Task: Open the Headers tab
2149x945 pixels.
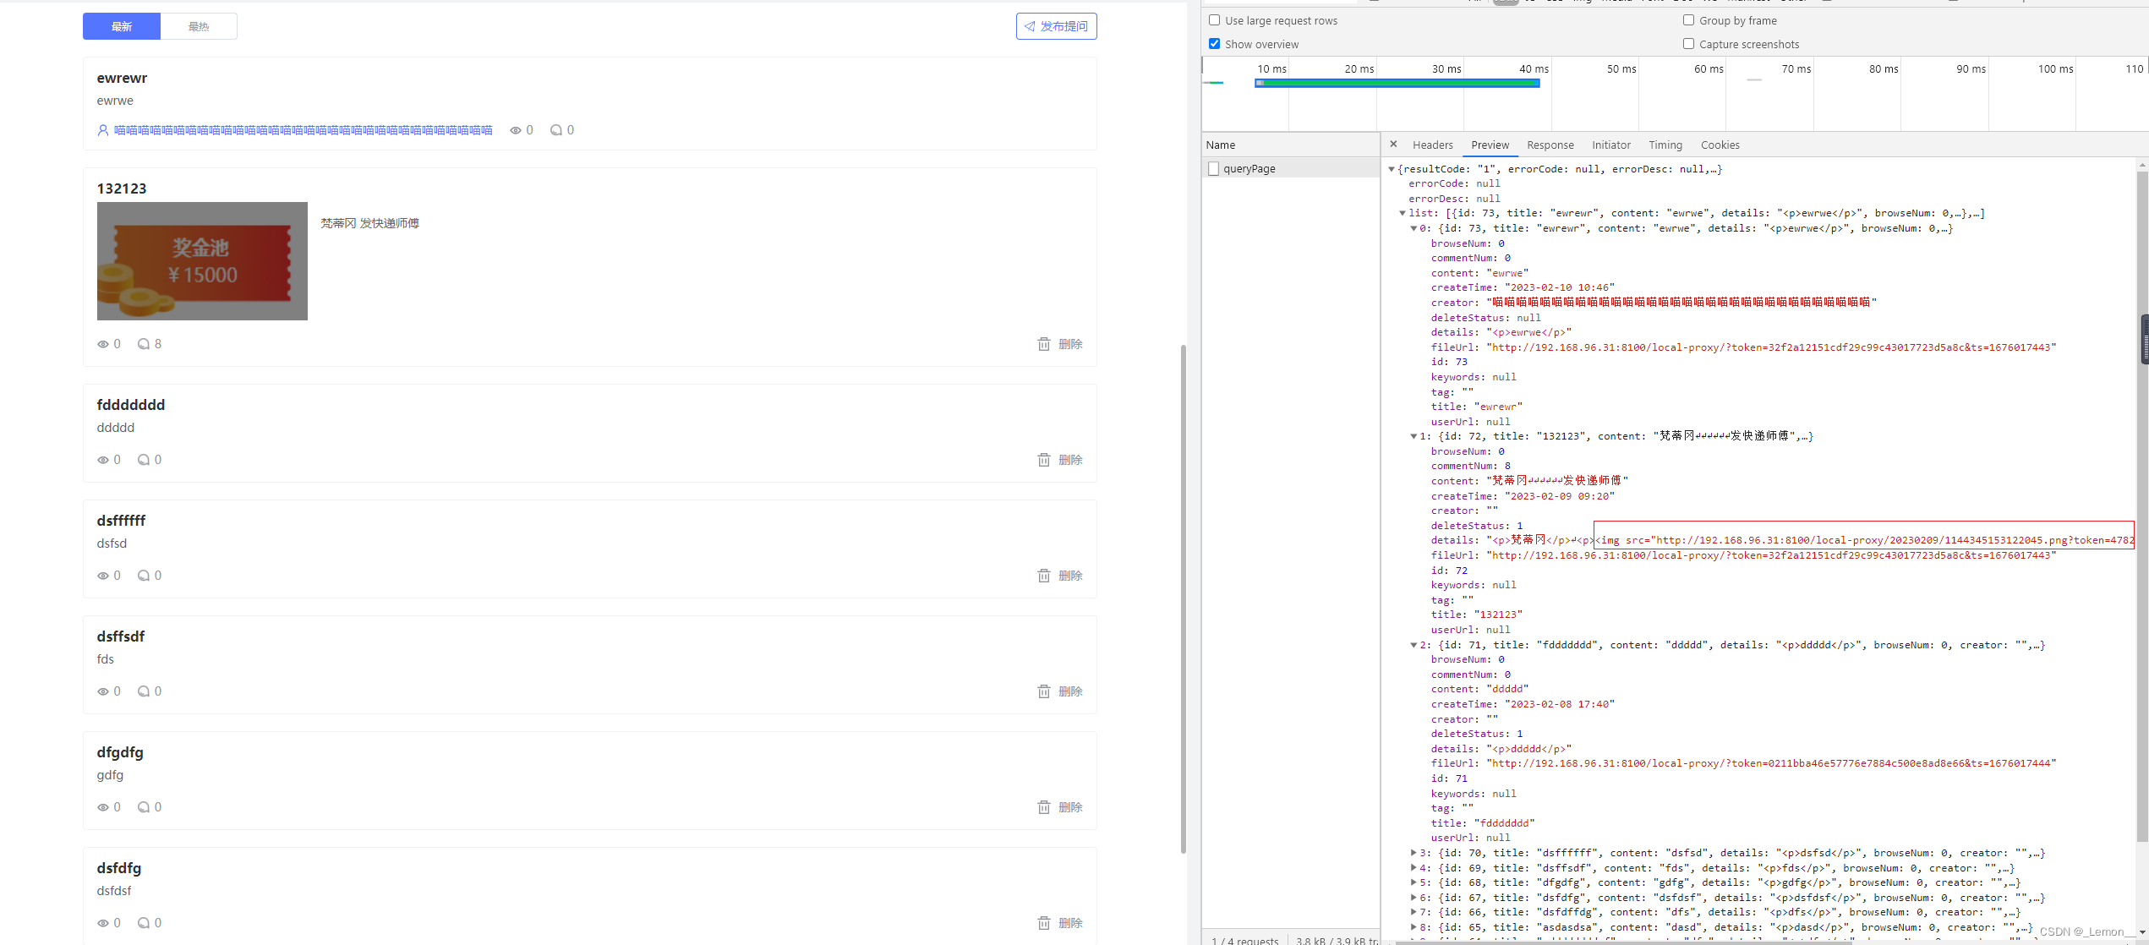Action: coord(1432,145)
